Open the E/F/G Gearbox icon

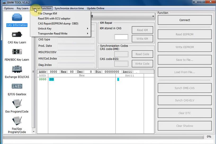[x=17, y=86]
